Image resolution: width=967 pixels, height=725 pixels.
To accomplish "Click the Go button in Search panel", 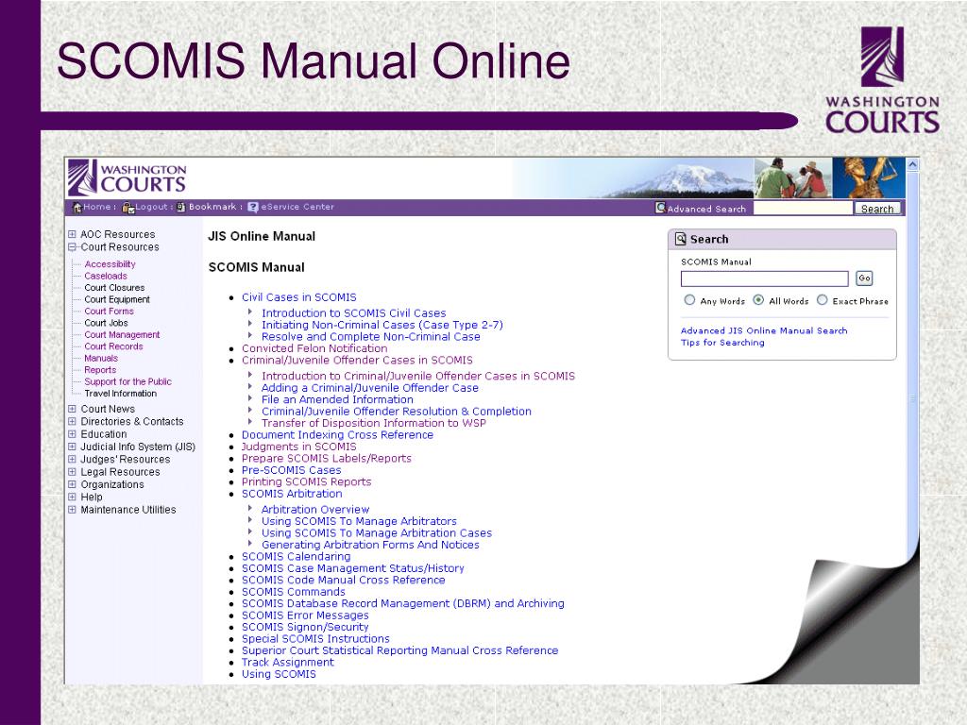I will pos(864,278).
